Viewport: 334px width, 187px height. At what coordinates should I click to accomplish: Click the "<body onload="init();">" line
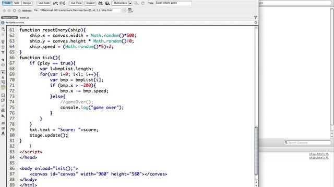tap(49, 168)
